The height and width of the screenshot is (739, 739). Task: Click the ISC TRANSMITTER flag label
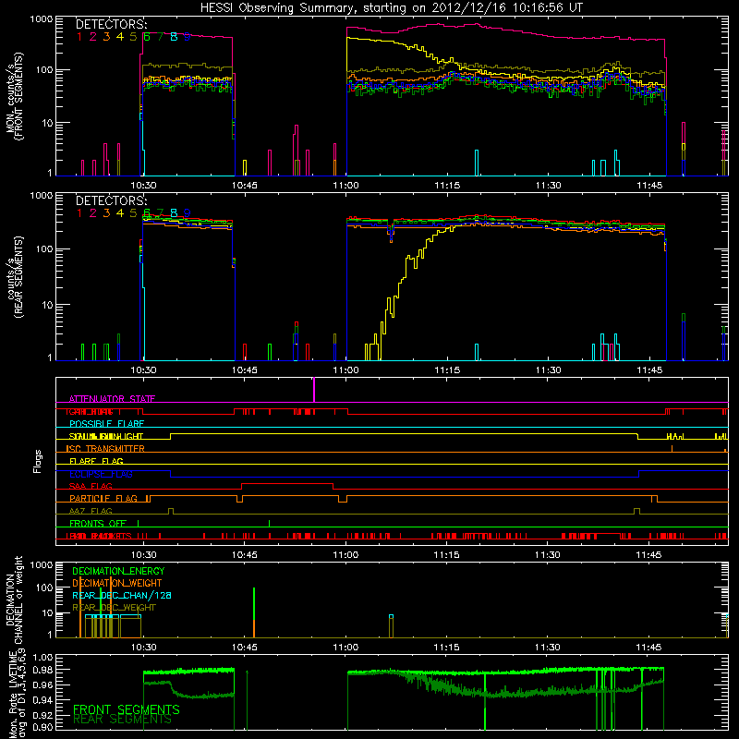coord(105,449)
